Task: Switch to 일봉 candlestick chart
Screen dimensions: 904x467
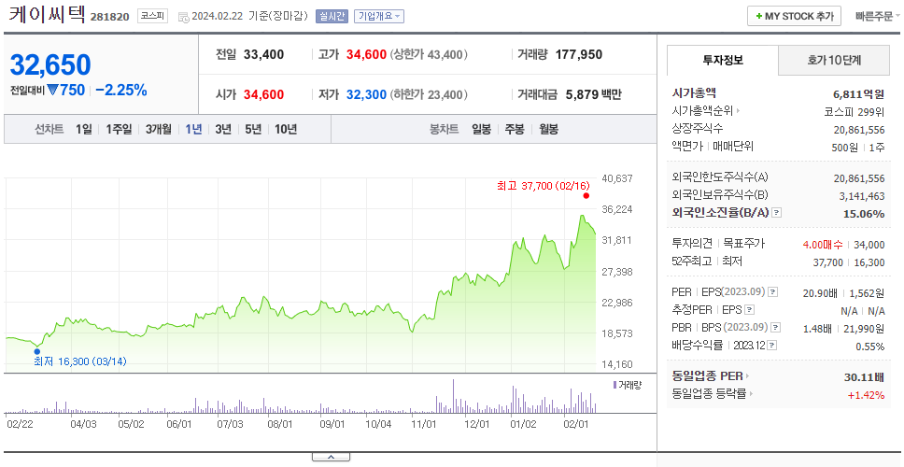Action: tap(481, 129)
